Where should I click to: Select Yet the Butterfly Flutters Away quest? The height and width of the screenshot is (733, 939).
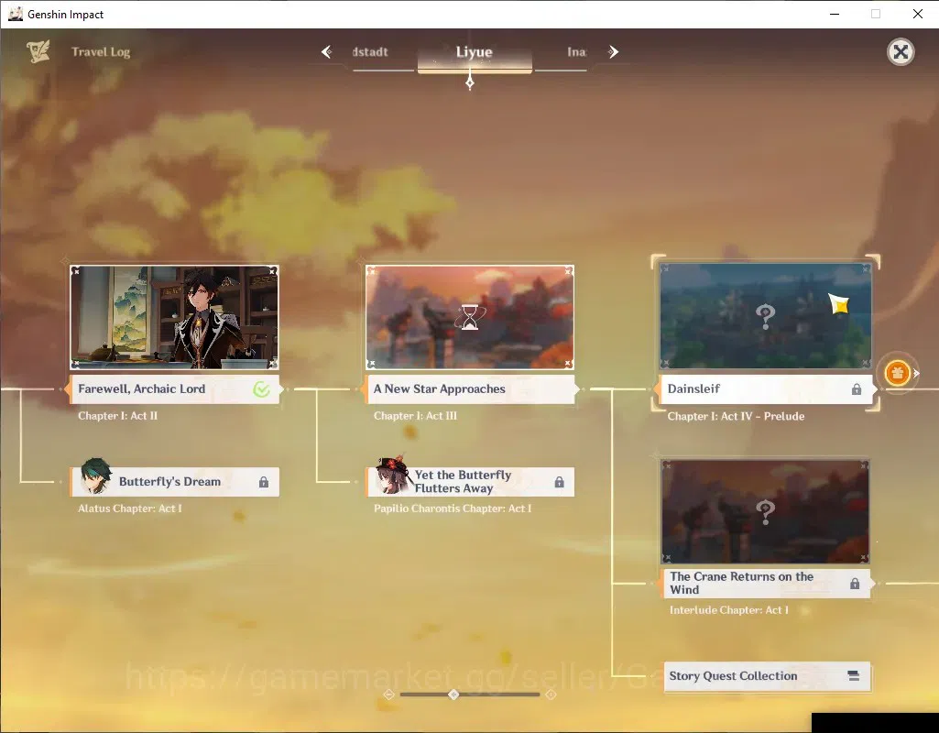tap(470, 482)
